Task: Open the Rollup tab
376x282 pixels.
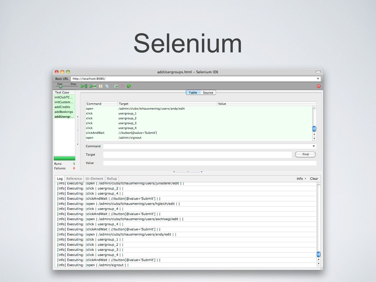Action: point(112,179)
